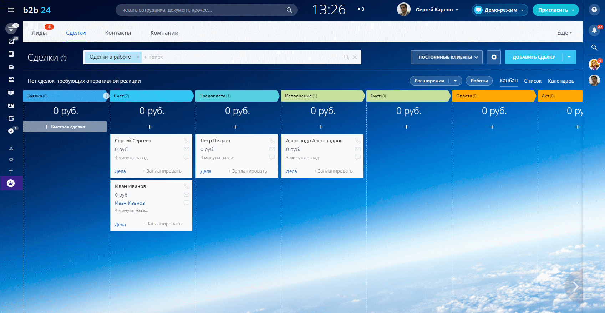Open the blue Иван Иванов contact link
The image size is (605, 313).
pyautogui.click(x=130, y=203)
